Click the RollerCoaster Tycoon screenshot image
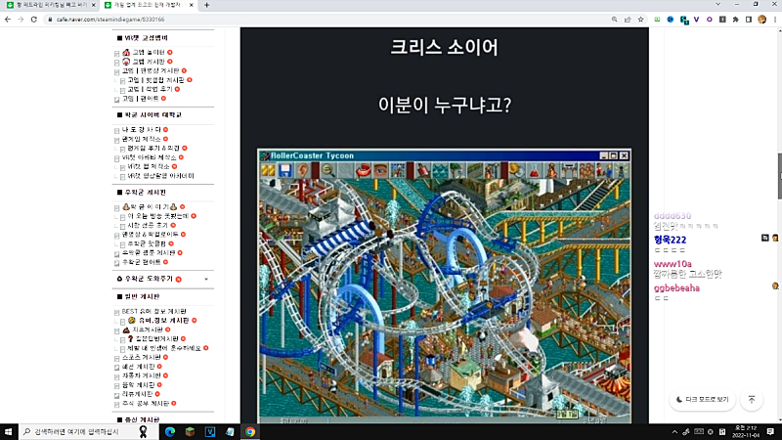782x440 pixels. point(445,286)
